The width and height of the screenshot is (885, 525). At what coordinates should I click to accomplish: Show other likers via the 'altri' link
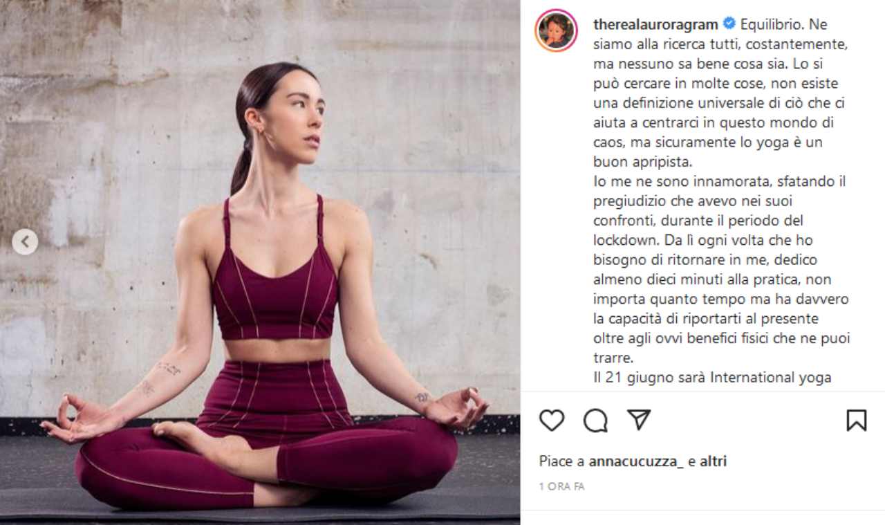pyautogui.click(x=713, y=461)
